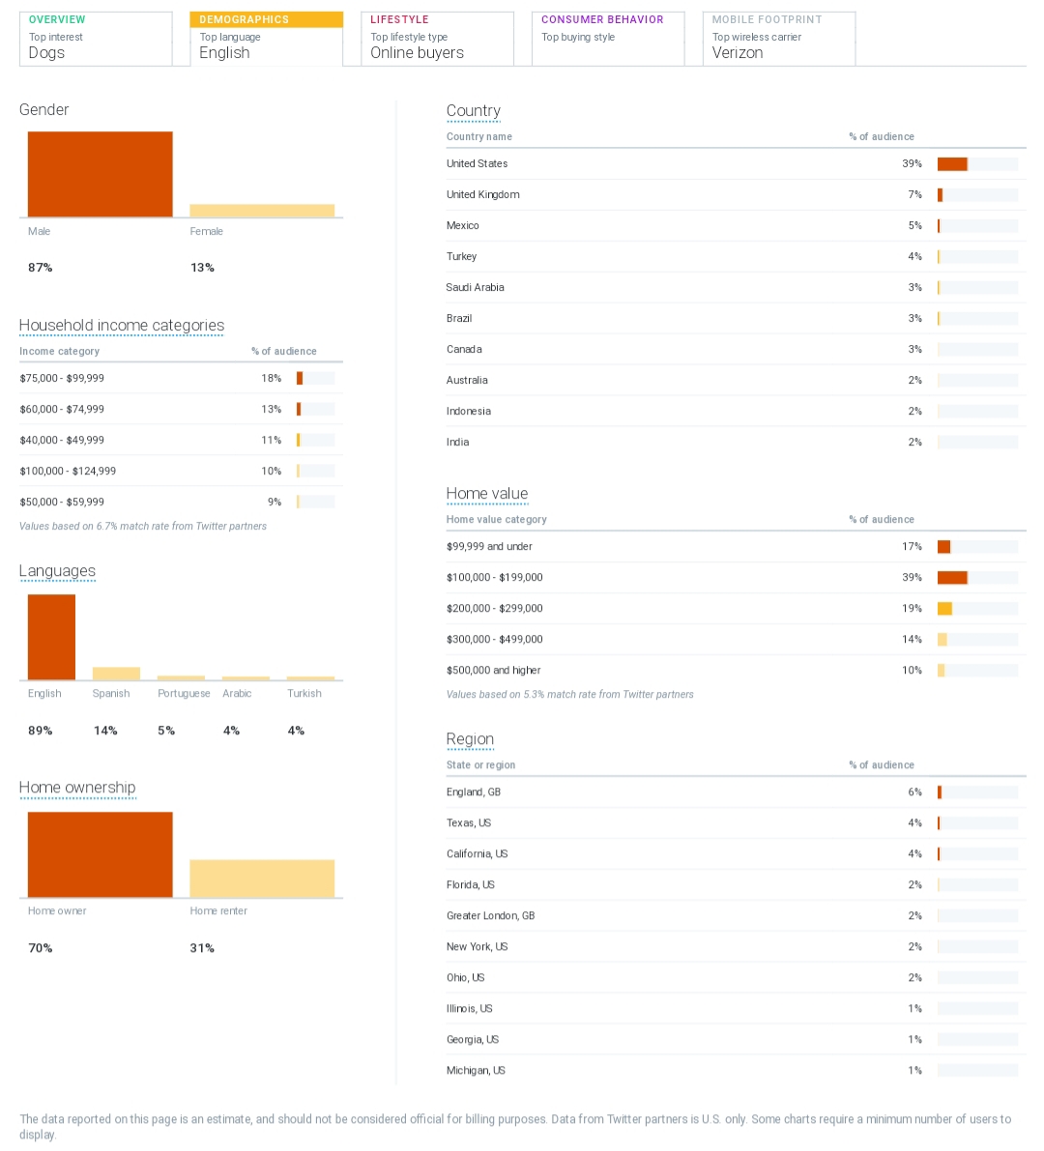
Task: Click the Household income categories heading
Action: 122,325
